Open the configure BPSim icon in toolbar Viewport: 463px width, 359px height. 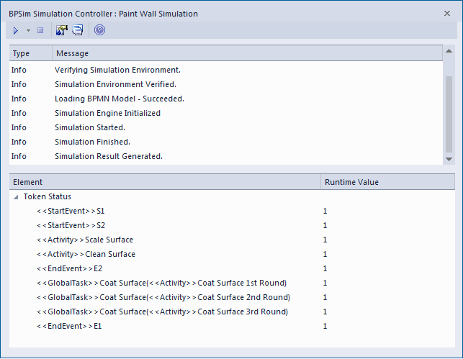click(62, 30)
